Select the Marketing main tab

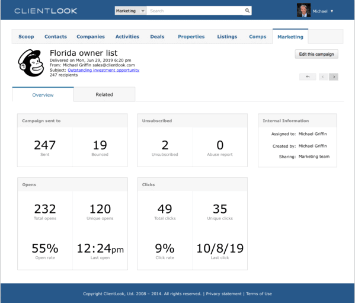point(290,37)
